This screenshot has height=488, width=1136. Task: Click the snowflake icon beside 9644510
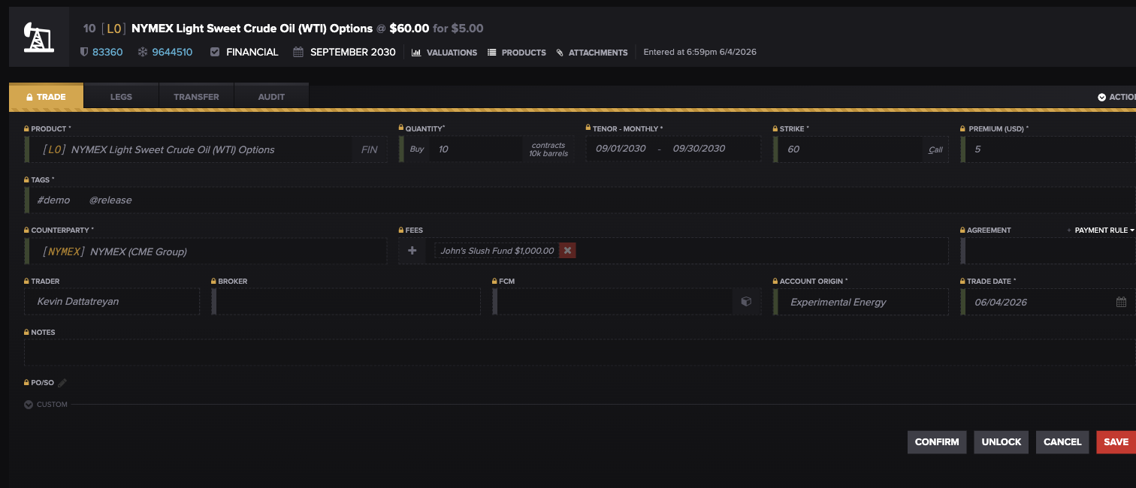tap(140, 53)
